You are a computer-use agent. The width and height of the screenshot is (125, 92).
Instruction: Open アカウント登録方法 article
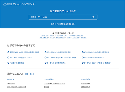coord(17,63)
